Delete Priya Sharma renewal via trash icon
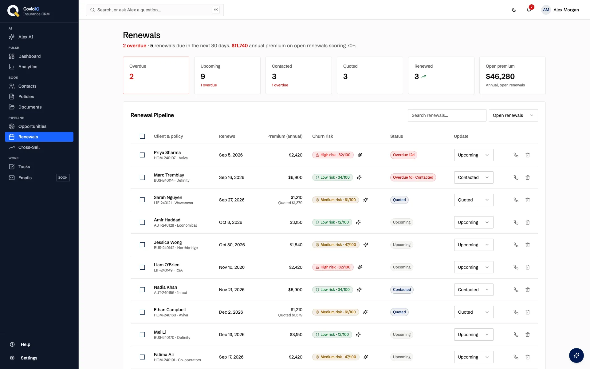This screenshot has width=590, height=369. tap(528, 155)
